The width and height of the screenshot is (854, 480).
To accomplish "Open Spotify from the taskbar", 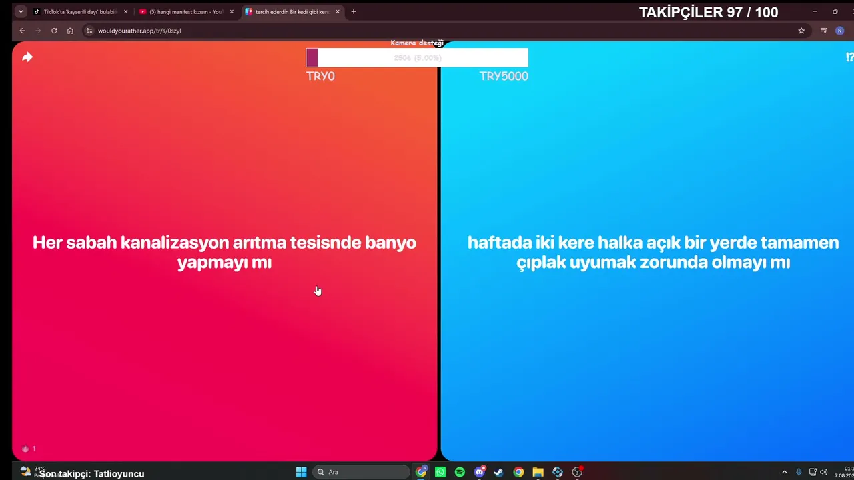I will click(x=460, y=472).
